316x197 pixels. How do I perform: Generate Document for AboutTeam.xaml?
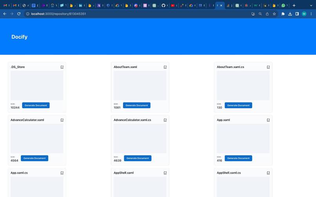tap(137, 105)
